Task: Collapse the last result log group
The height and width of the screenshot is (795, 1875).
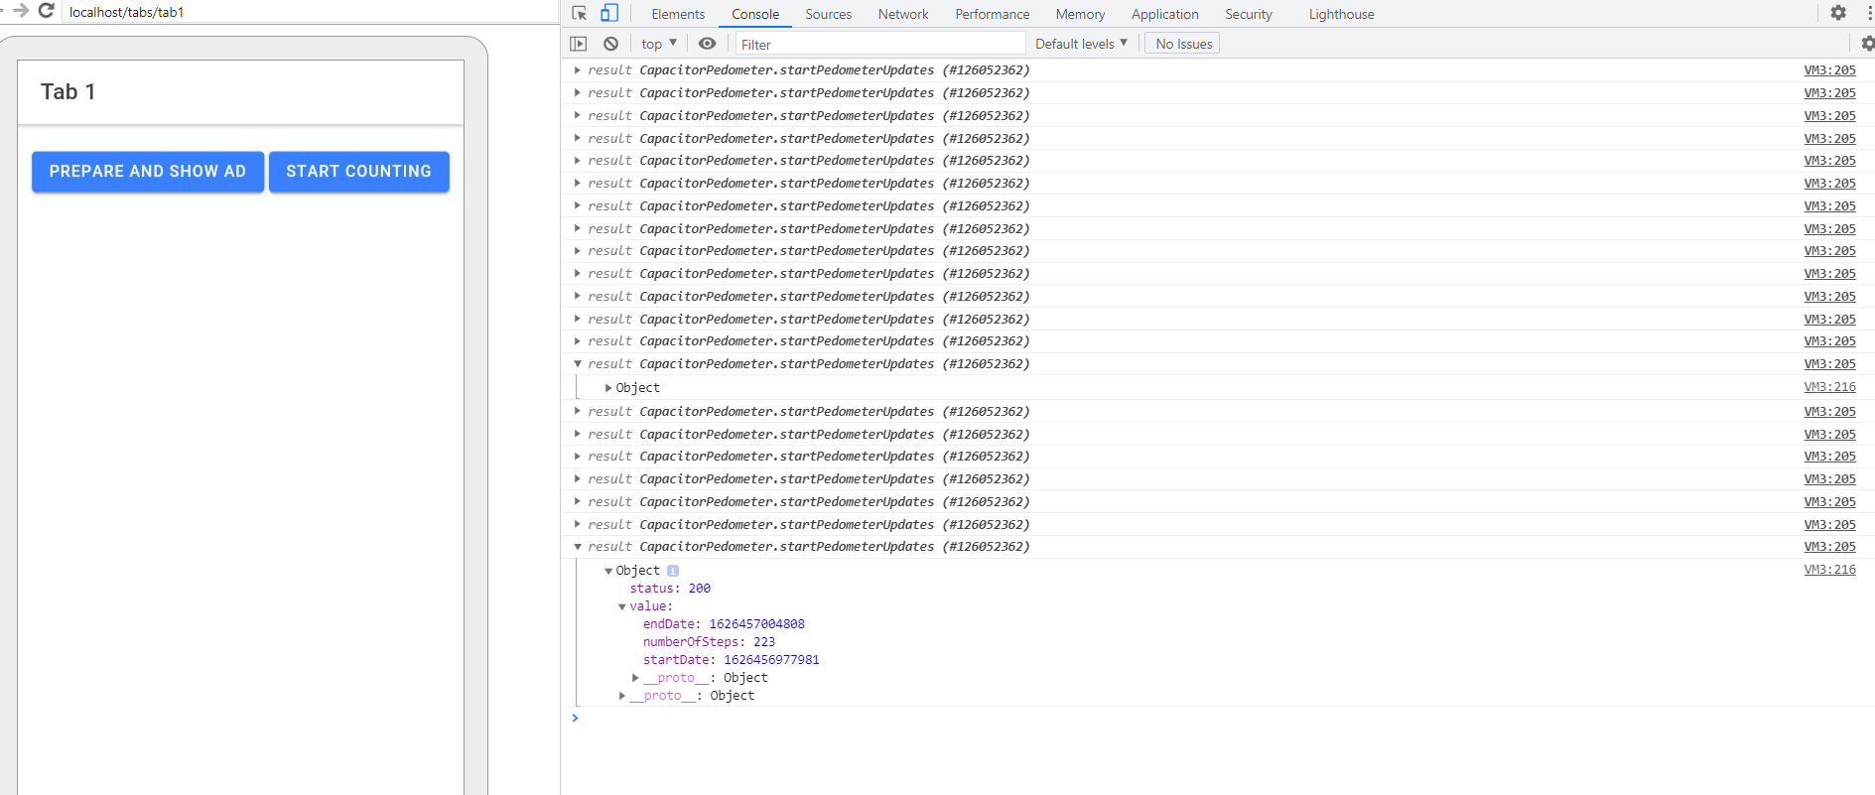Action: click(x=577, y=547)
